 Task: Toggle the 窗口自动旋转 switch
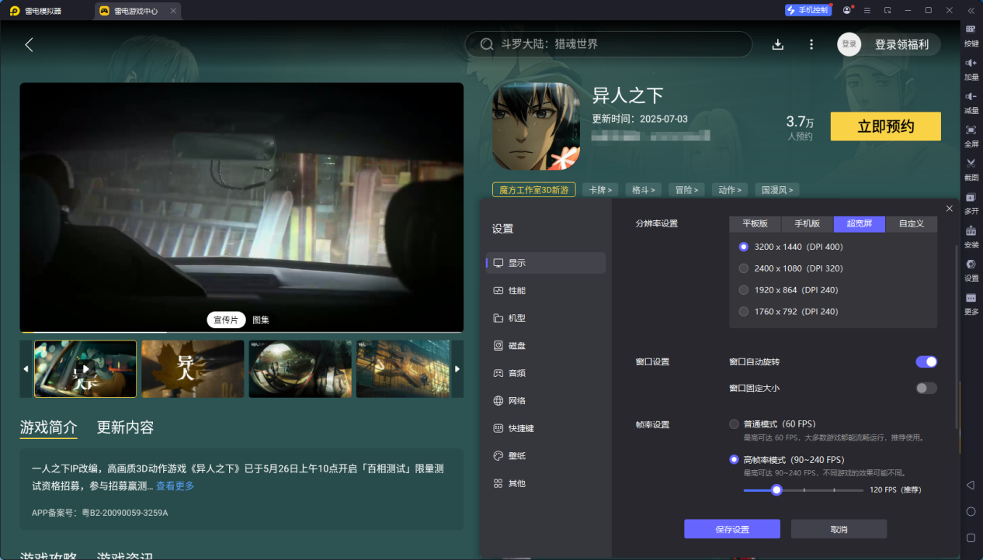(926, 361)
